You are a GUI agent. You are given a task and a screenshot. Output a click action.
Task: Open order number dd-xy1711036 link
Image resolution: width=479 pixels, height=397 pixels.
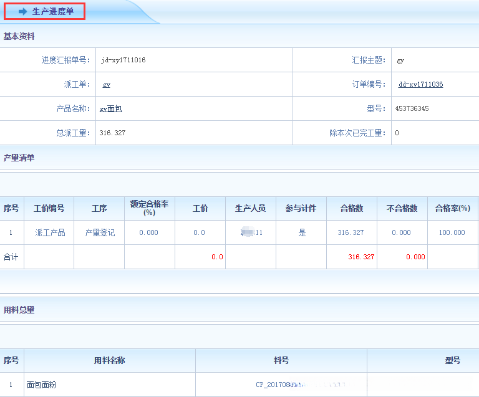(x=420, y=84)
